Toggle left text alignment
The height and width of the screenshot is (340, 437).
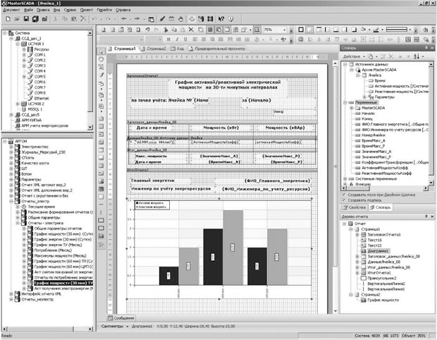tap(195, 40)
